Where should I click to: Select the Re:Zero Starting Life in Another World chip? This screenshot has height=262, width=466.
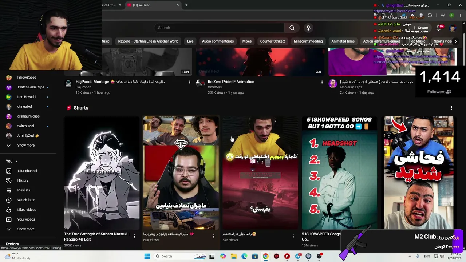tap(148, 41)
